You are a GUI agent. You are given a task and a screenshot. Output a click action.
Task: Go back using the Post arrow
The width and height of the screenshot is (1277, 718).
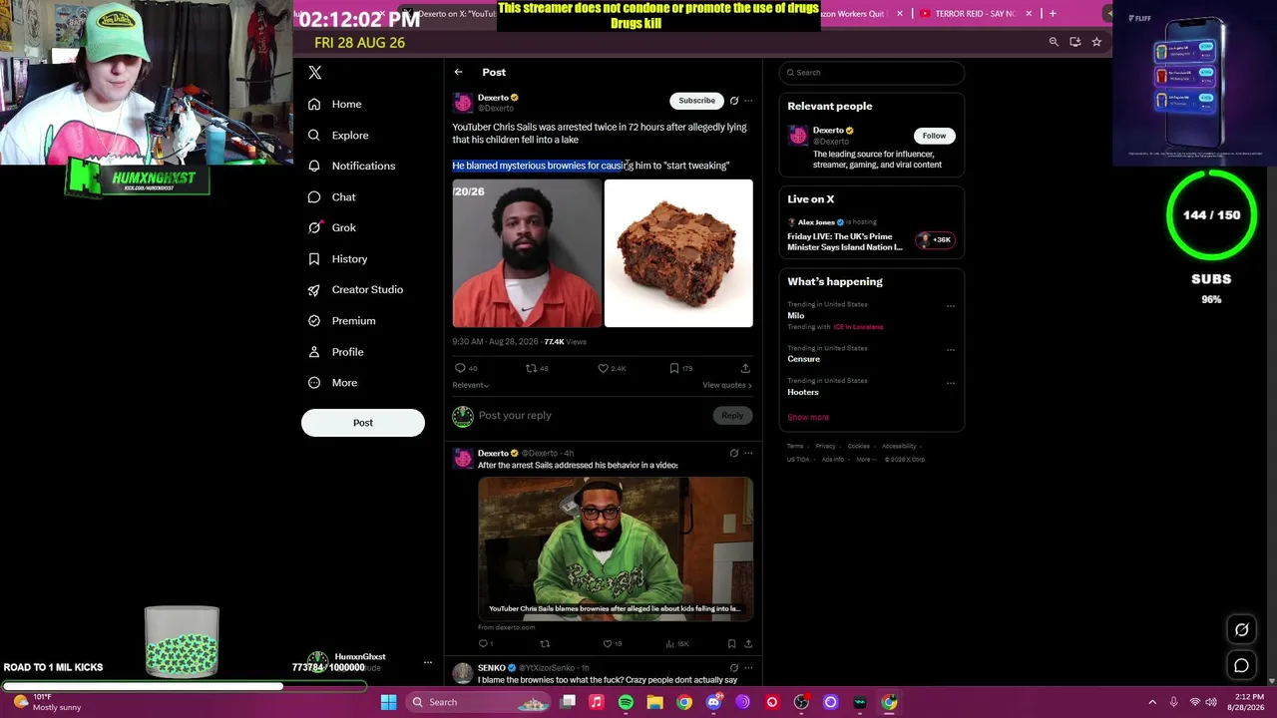click(458, 72)
